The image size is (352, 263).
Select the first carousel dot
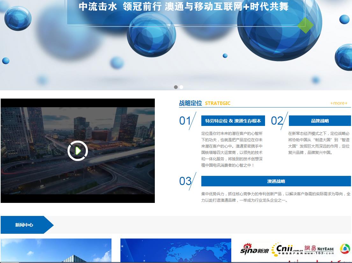pyautogui.click(x=176, y=87)
